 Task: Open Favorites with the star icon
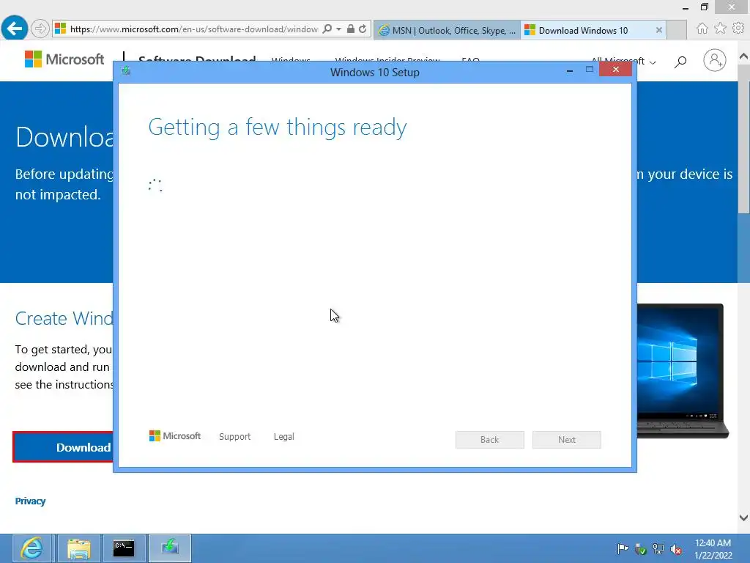pyautogui.click(x=720, y=29)
